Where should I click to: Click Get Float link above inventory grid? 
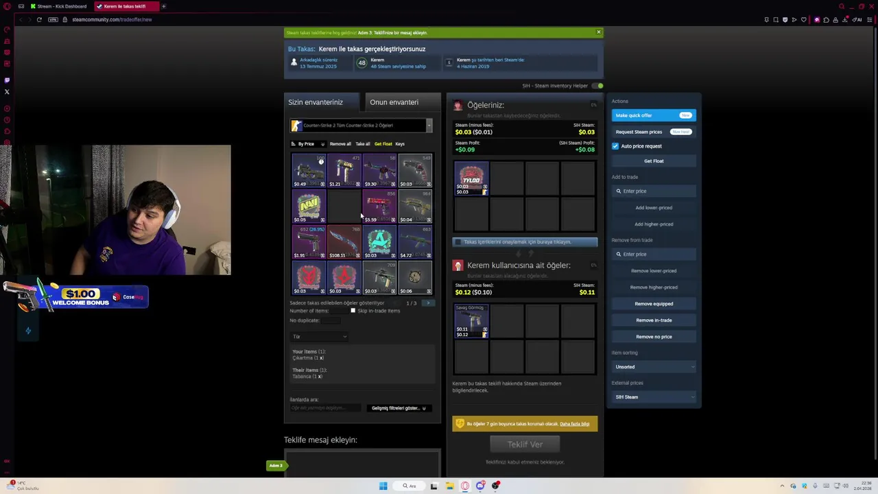click(x=383, y=144)
